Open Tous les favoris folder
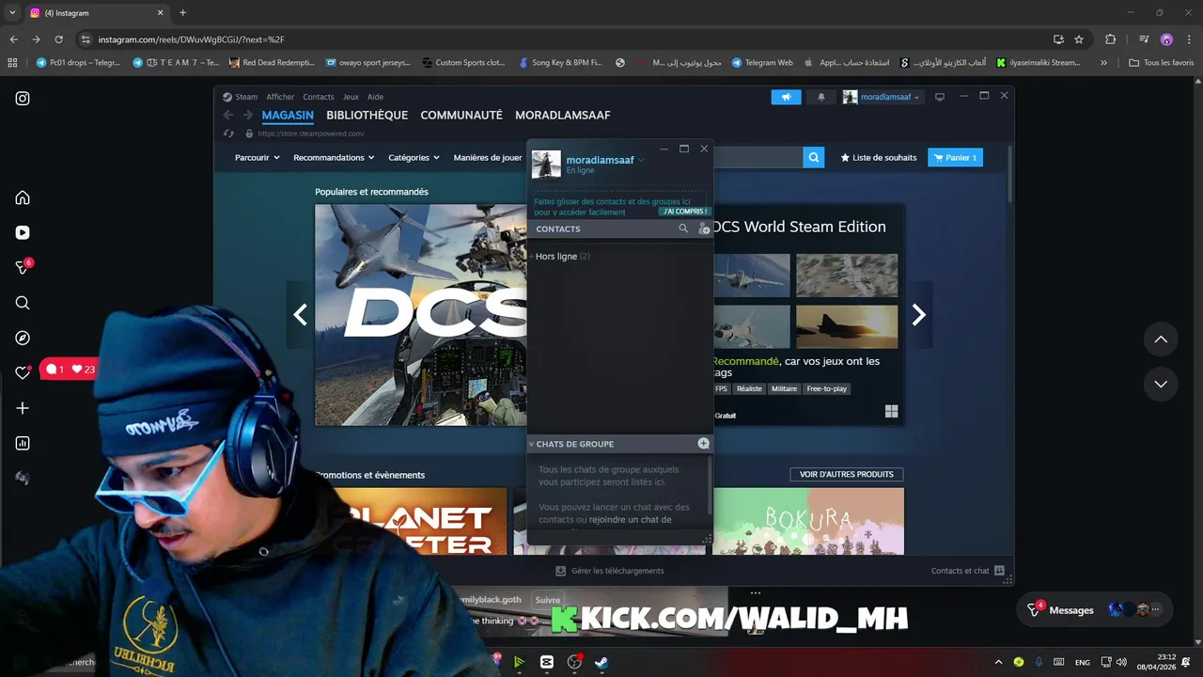The height and width of the screenshot is (677, 1203). click(1162, 63)
